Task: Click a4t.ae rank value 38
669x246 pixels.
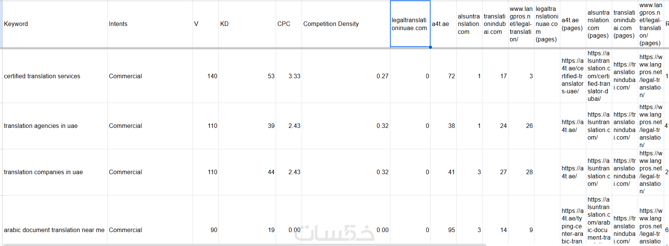Action: point(443,126)
